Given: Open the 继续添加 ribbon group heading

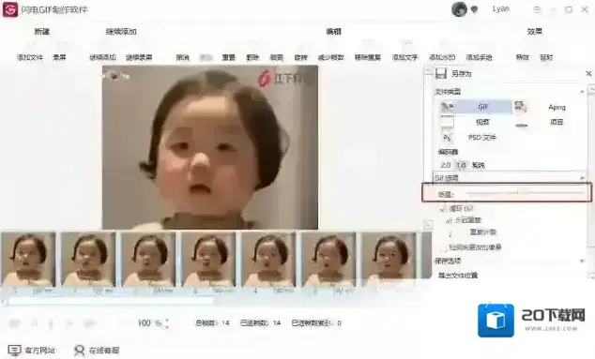Looking at the screenshot, I should [121, 32].
